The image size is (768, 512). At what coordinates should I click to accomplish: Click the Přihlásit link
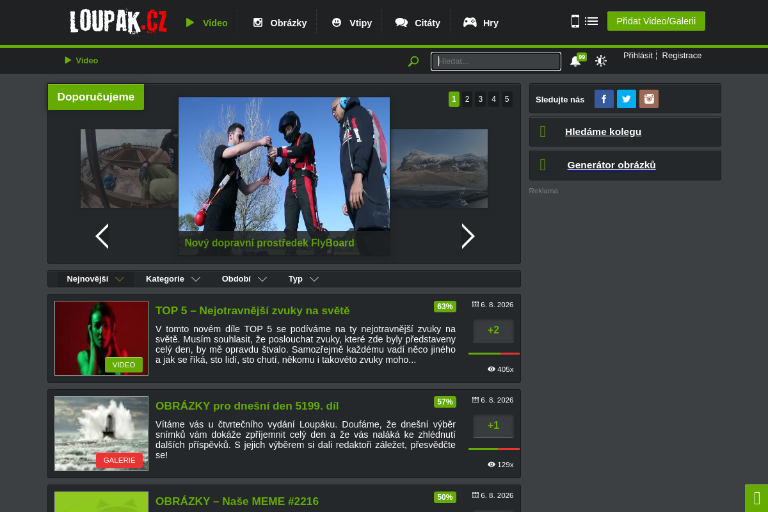pos(638,56)
